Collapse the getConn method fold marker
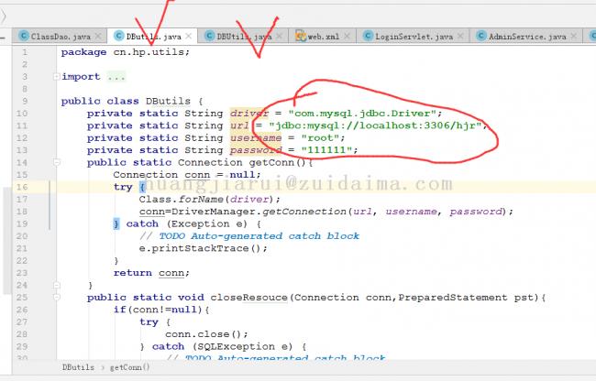Screen dimensions: 596x381 coord(56,162)
